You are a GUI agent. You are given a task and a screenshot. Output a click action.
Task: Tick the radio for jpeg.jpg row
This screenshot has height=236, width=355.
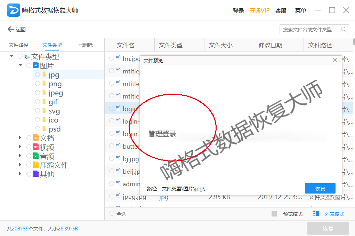(112, 196)
